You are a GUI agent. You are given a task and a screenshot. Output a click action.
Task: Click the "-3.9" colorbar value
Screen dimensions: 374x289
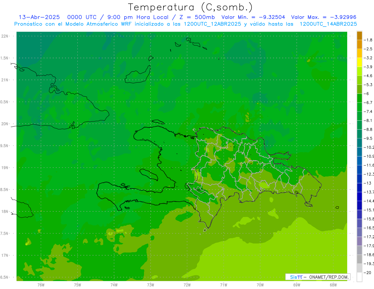click(x=368, y=67)
